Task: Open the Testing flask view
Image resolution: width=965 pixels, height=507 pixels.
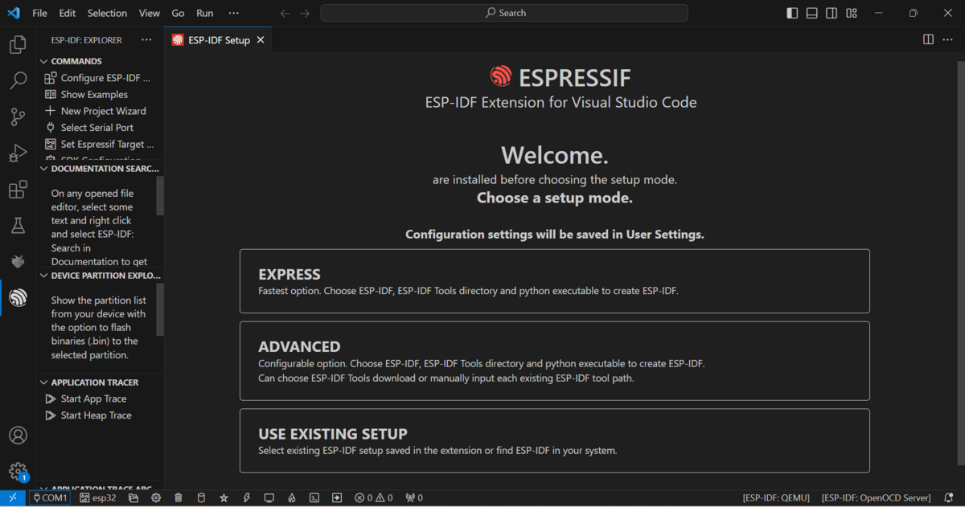Action: pos(18,226)
